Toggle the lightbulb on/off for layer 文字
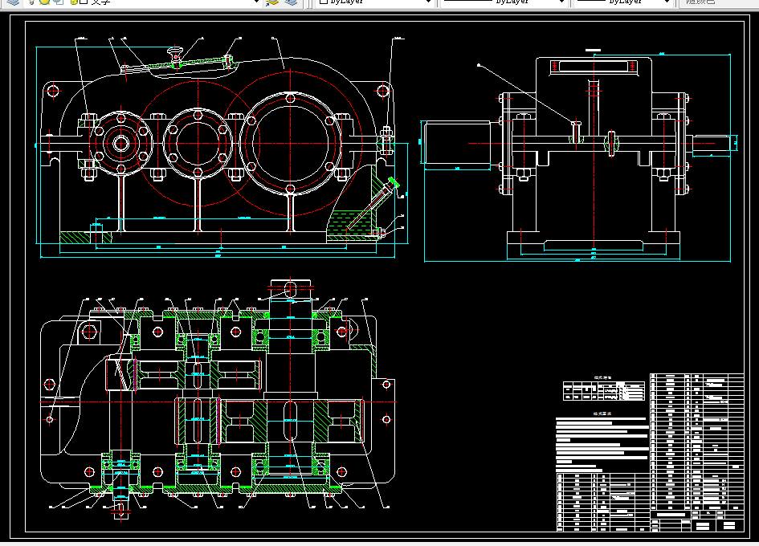Screen dimensions: 759x546 [31, 2]
